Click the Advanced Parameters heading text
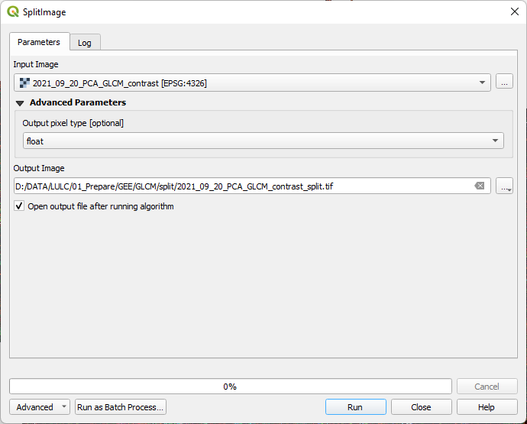This screenshot has width=527, height=424. pyautogui.click(x=78, y=102)
